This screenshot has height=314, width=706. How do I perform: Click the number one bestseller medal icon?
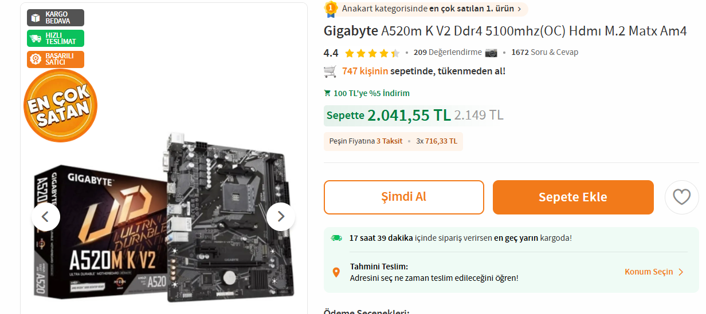pos(331,9)
